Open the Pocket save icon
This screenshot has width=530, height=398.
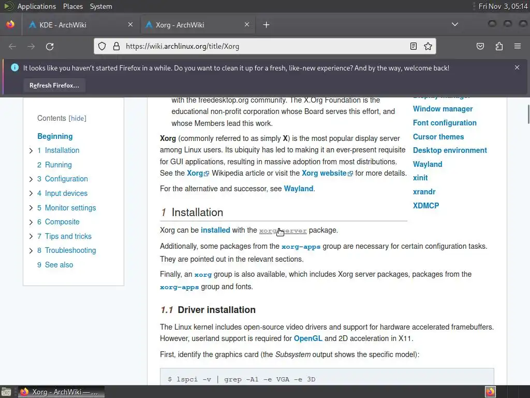coord(480,46)
